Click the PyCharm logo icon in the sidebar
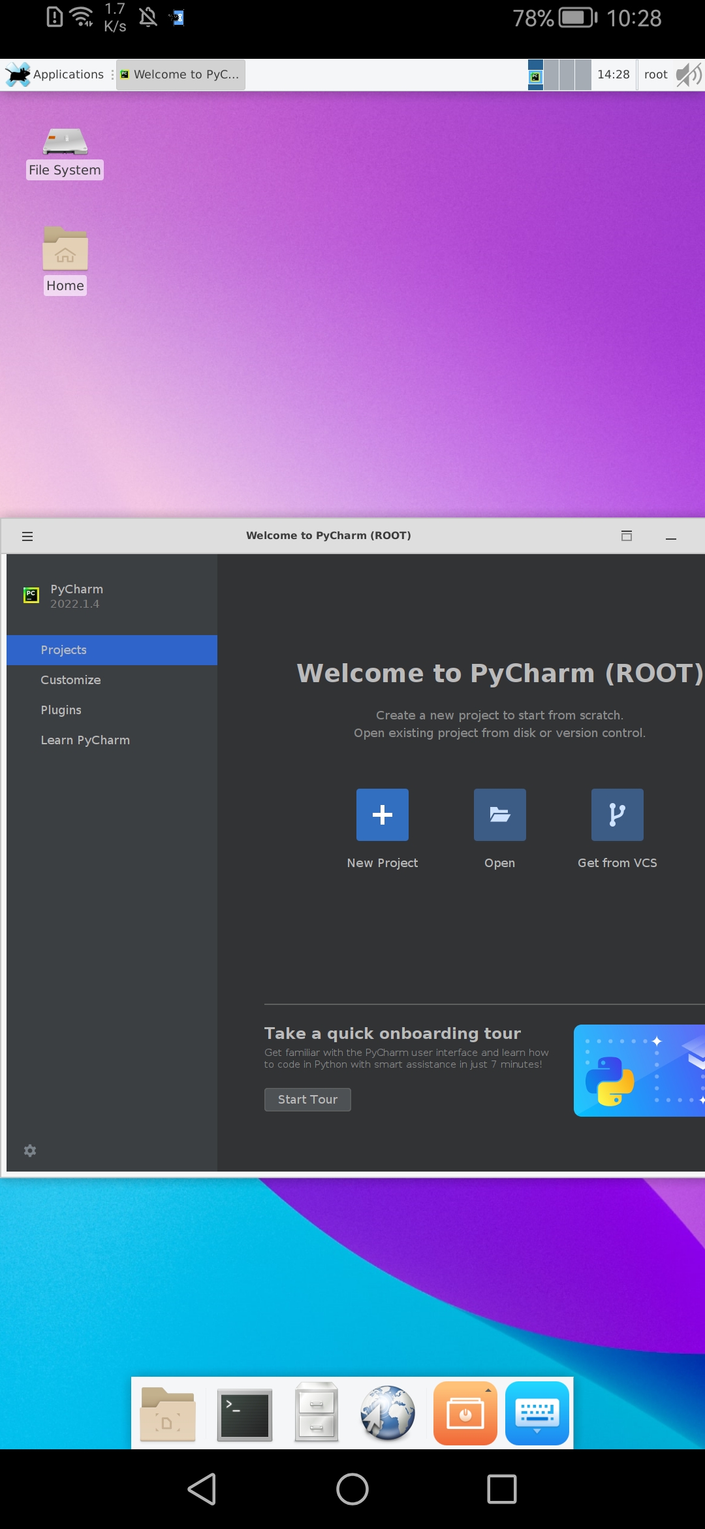 pos(31,595)
